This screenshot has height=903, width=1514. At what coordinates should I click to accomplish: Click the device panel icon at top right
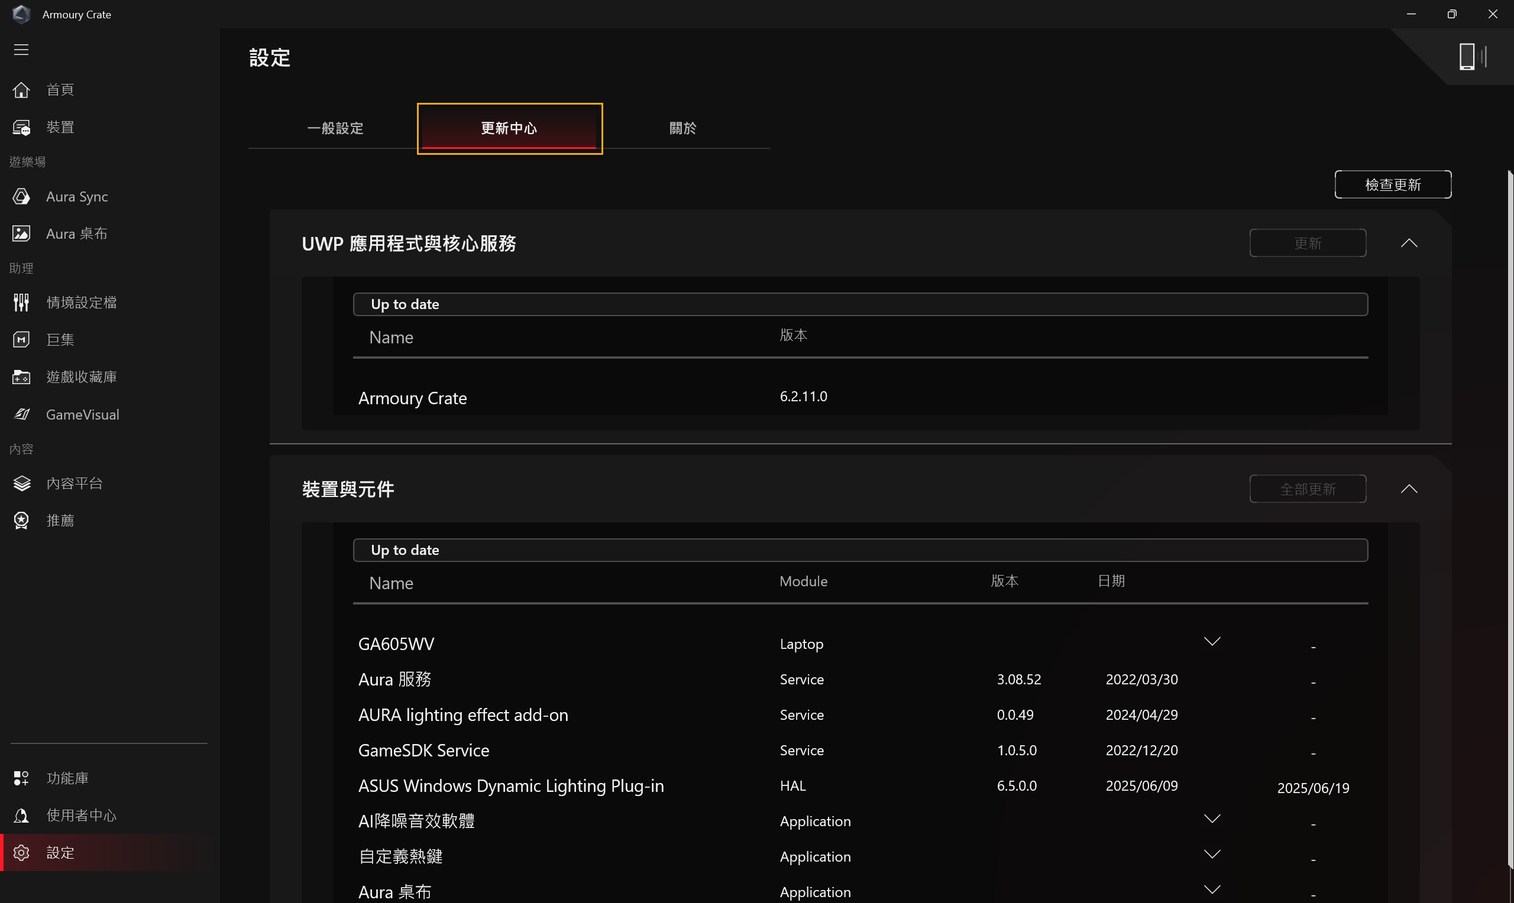1473,57
